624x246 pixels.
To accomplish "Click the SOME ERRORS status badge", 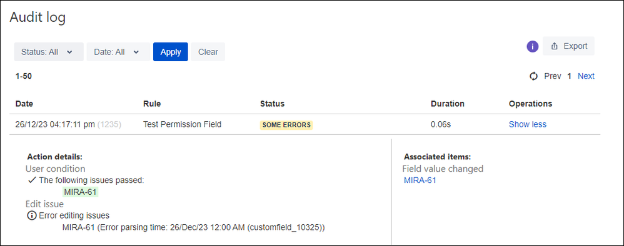I will point(286,125).
